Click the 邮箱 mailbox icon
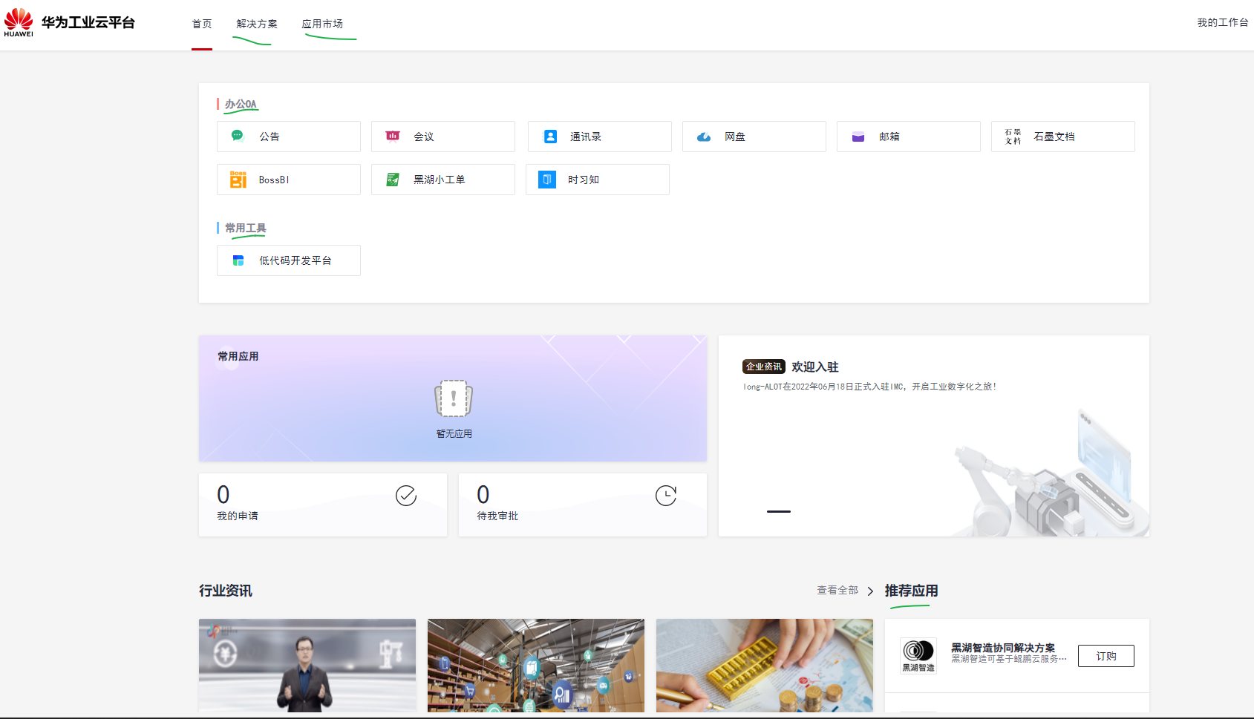This screenshot has height=719, width=1254. click(x=858, y=137)
